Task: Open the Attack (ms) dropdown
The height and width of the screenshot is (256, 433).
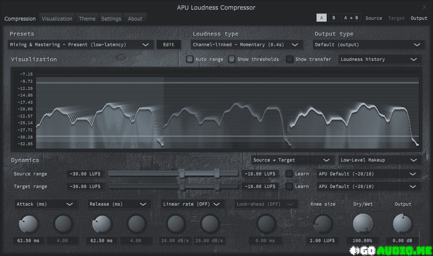Action: pos(46,204)
